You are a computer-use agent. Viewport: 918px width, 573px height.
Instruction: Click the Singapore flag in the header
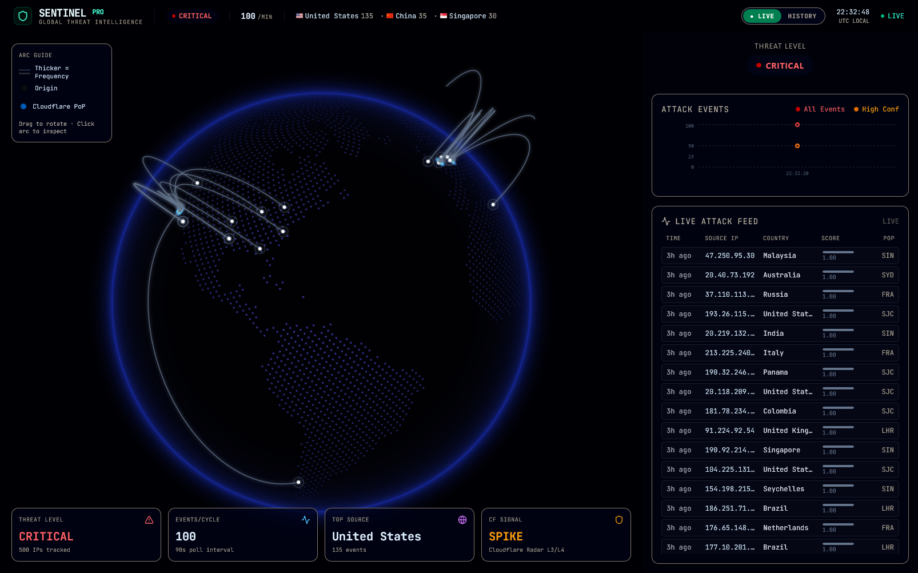click(444, 16)
